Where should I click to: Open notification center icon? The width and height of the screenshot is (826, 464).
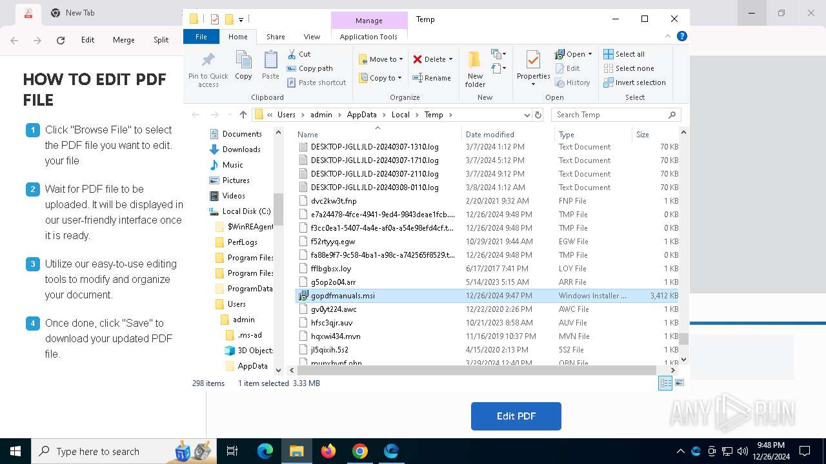pyautogui.click(x=805, y=451)
